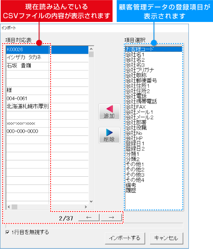
Task: Select お客様コード in 項目選択 list
Action: [154, 49]
